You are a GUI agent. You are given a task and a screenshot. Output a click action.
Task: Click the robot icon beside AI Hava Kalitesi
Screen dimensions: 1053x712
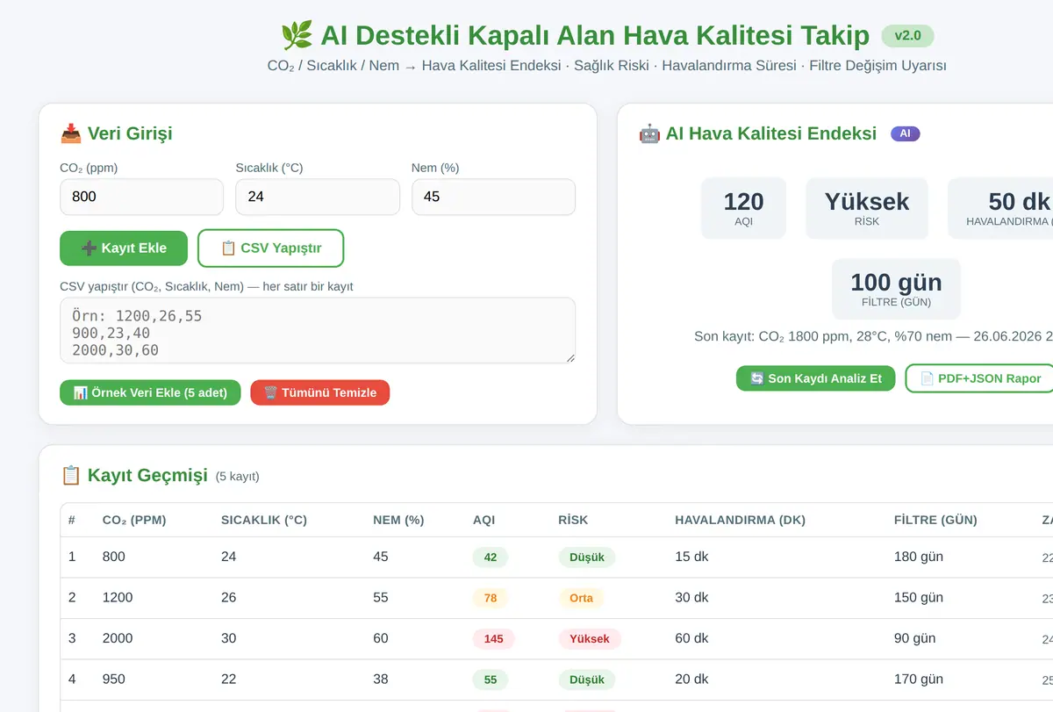click(x=649, y=133)
